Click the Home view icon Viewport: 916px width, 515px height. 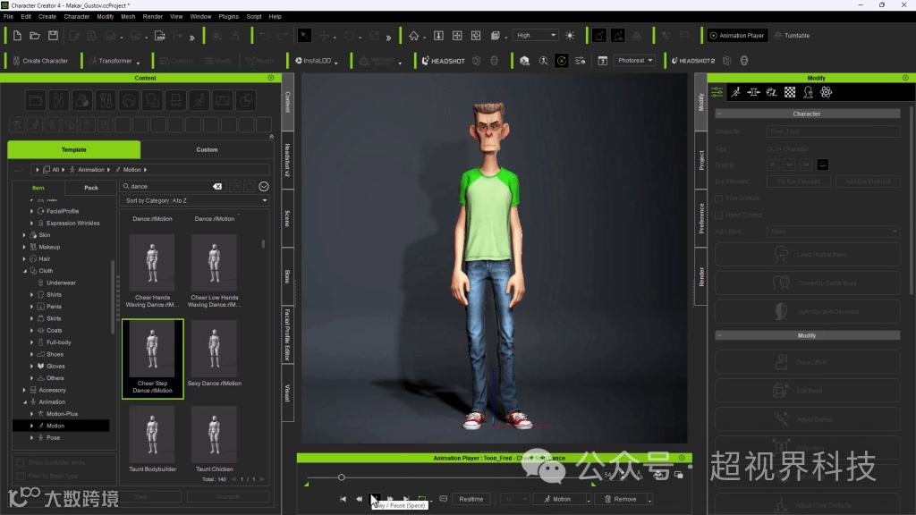pos(413,36)
